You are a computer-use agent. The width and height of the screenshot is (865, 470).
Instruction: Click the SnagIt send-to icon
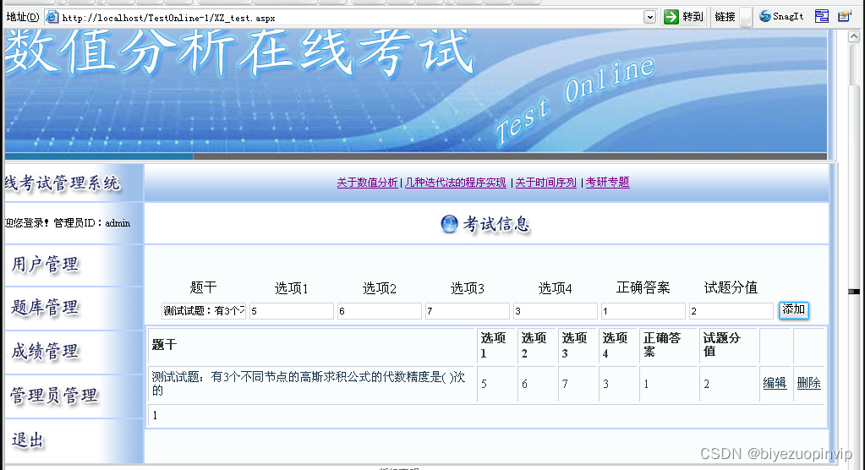(844, 17)
